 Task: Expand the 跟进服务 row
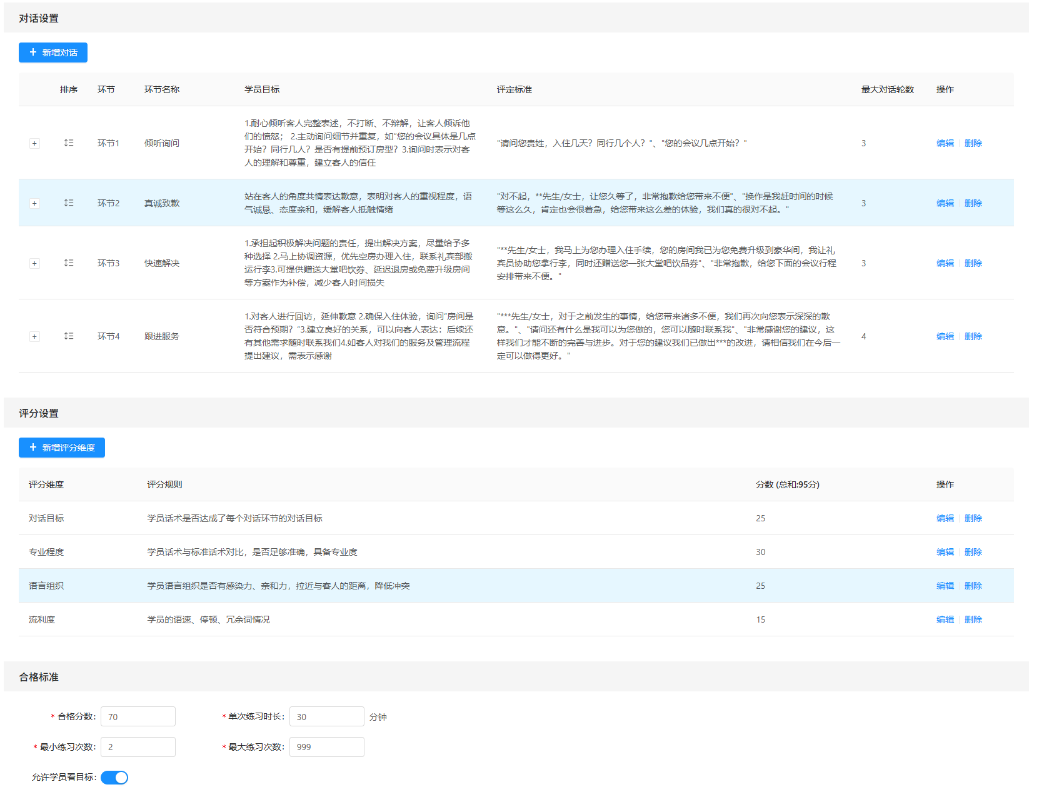pyautogui.click(x=34, y=337)
